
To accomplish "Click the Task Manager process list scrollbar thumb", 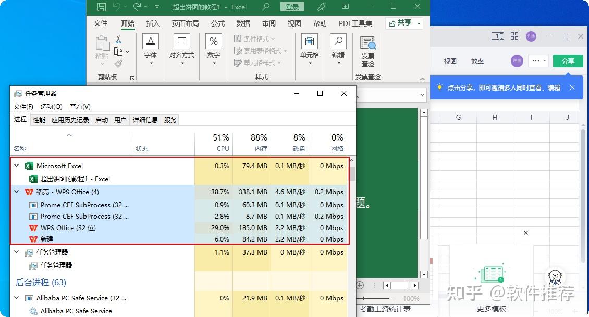I will pyautogui.click(x=352, y=173).
